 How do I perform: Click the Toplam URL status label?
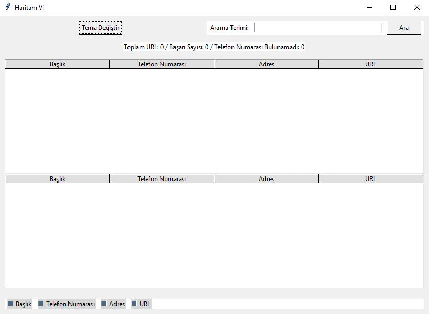tap(214, 47)
